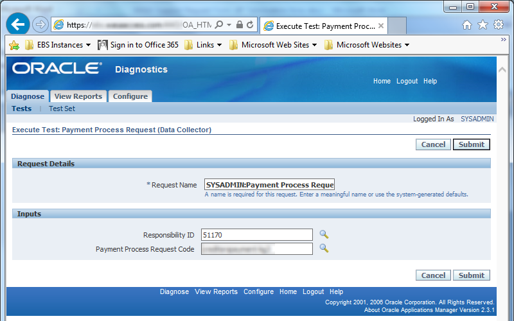Refresh the page with the reload icon
Screen dimensions: 514x321
pyautogui.click(x=250, y=24)
